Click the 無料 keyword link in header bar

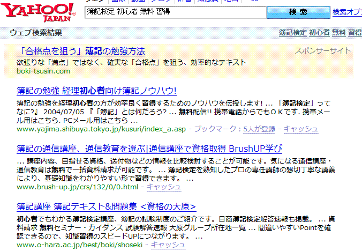[338, 33]
